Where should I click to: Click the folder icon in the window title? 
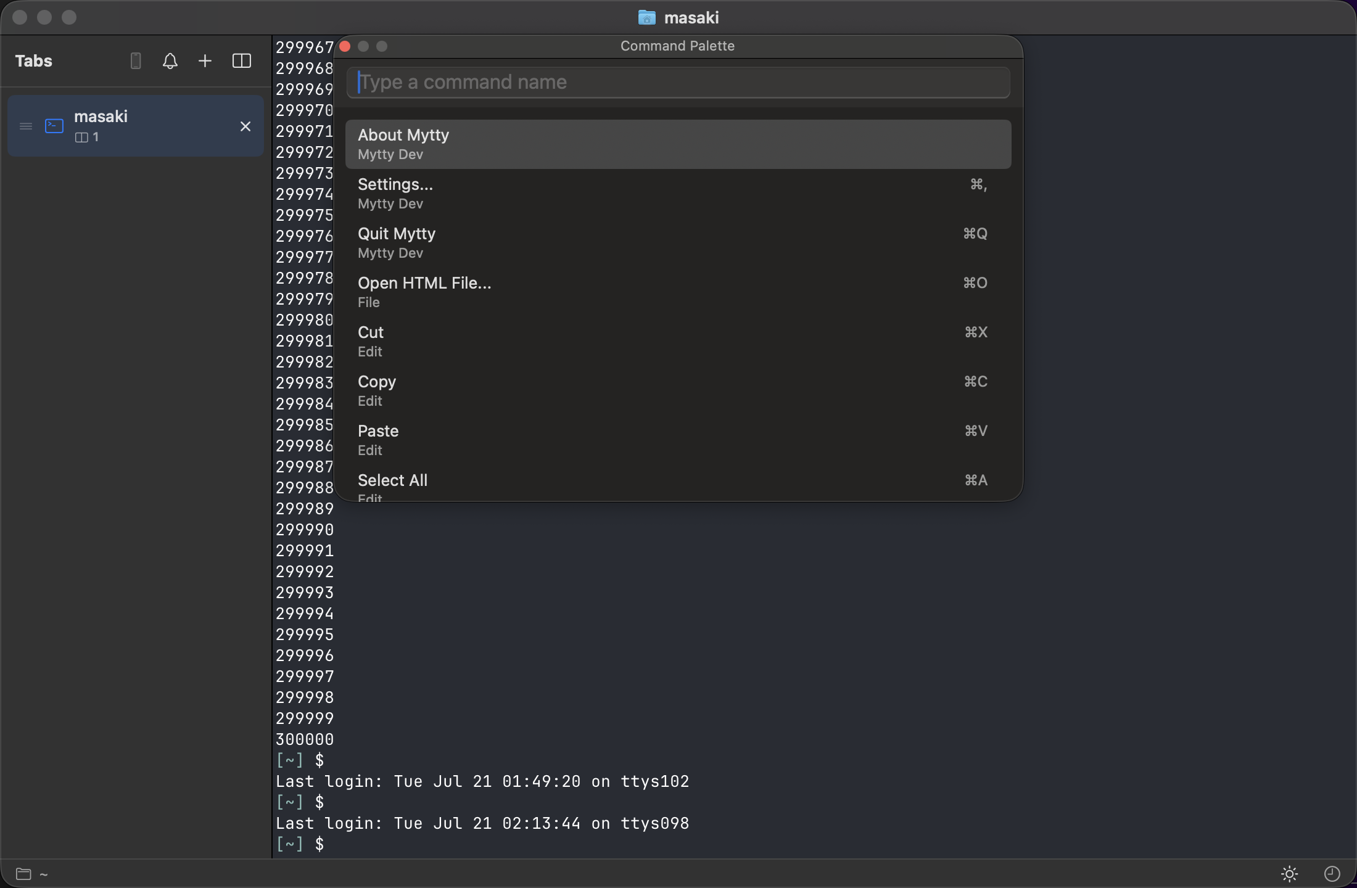tap(646, 17)
